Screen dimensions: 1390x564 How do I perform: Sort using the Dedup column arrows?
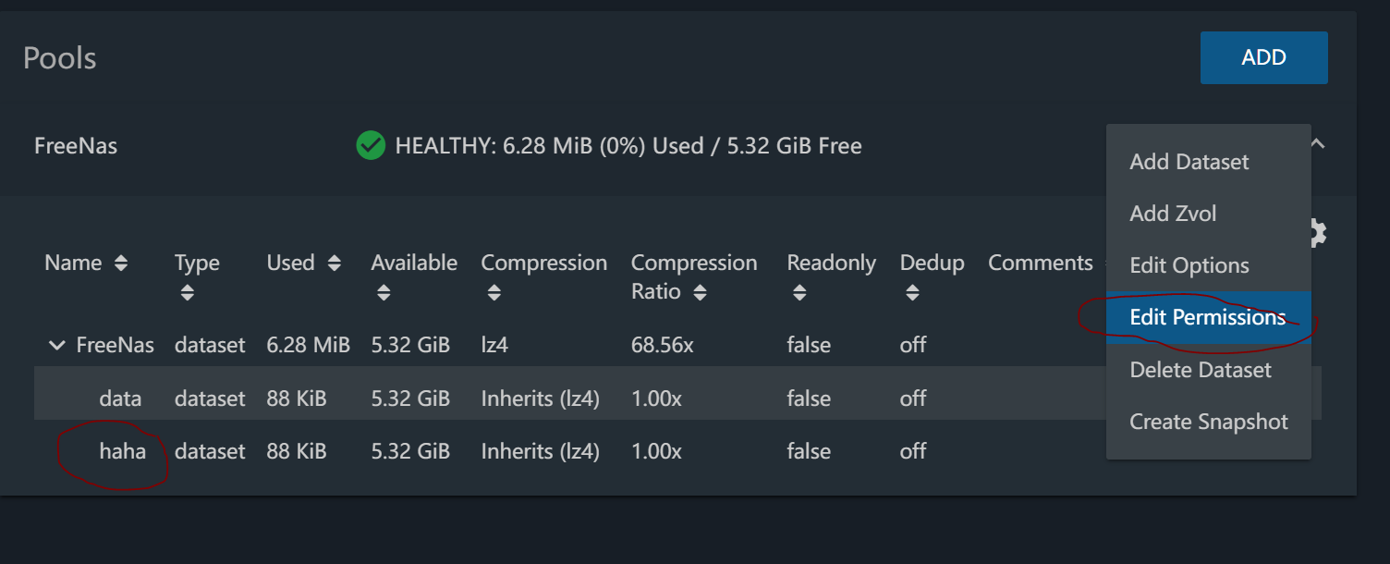[912, 291]
